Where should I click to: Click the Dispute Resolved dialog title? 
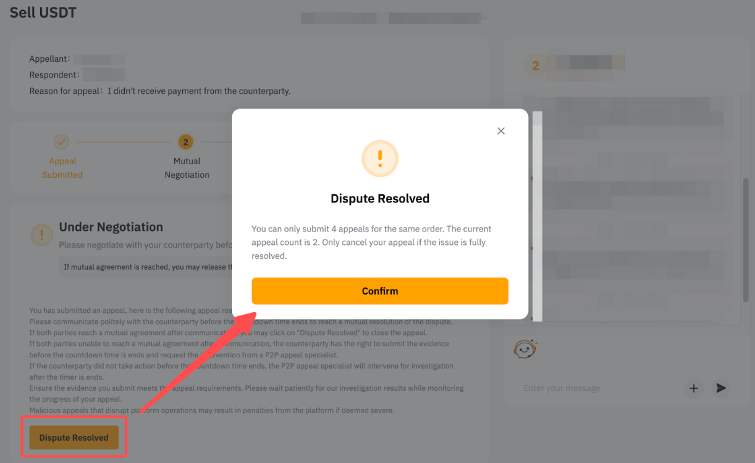(x=380, y=199)
